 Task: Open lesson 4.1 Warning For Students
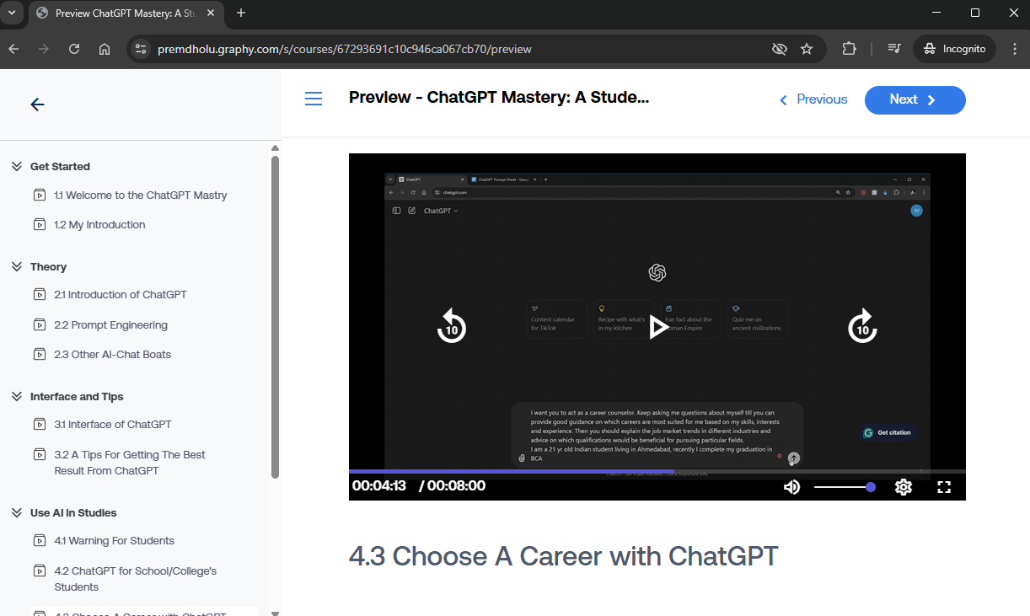pyautogui.click(x=114, y=541)
